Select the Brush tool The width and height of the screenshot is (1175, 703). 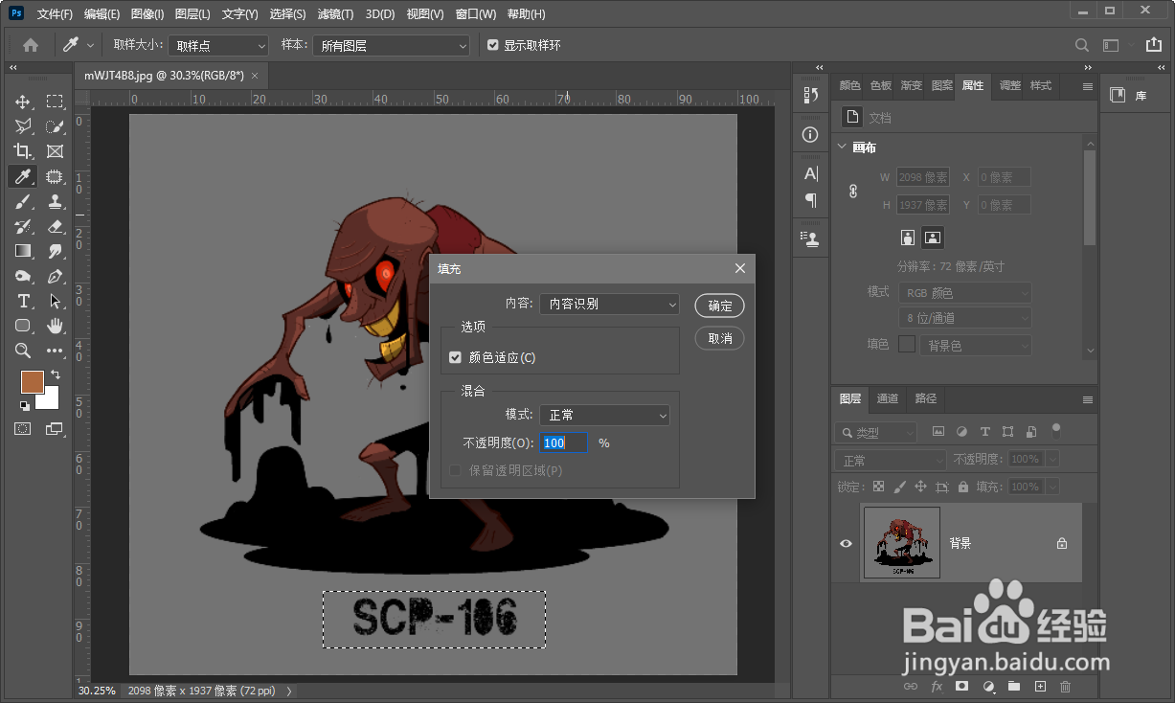point(23,201)
